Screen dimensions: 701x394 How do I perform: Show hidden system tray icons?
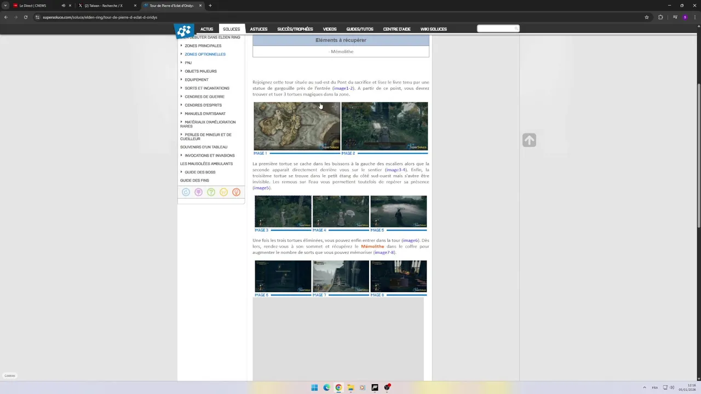[x=644, y=387]
